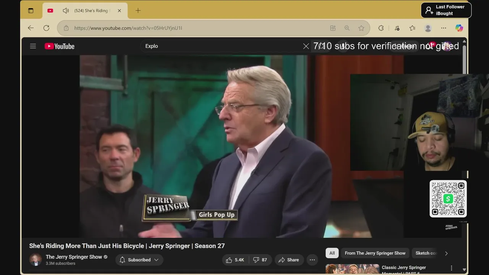Mute the tab using the speaker icon
The height and width of the screenshot is (275, 489).
tap(66, 11)
